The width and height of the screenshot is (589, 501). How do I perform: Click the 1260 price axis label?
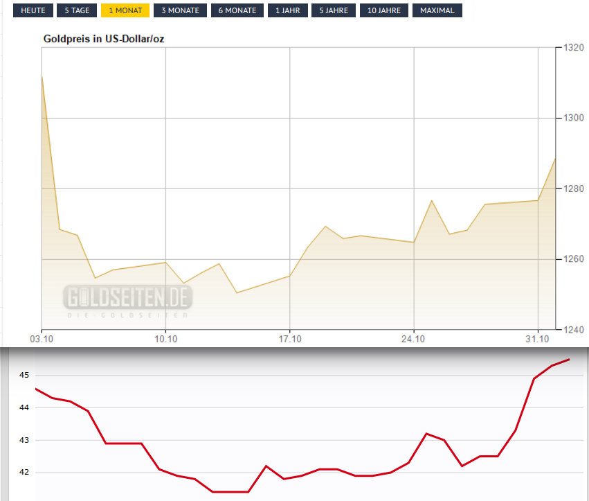pos(574,259)
